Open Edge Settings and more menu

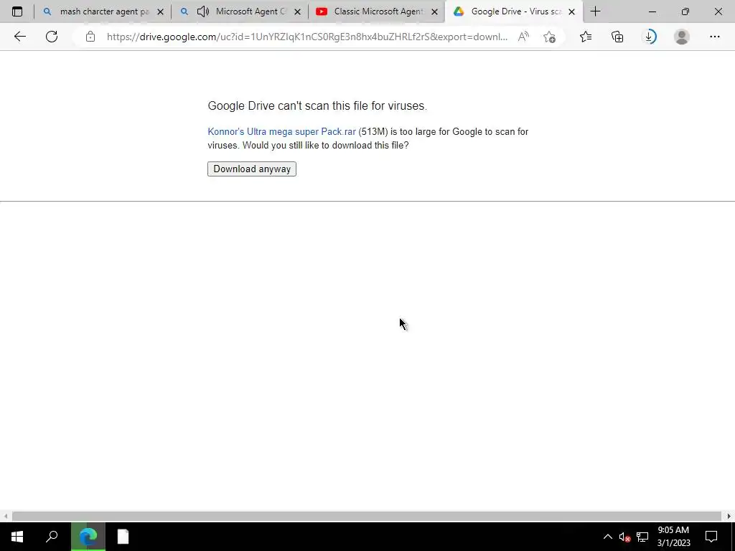tap(714, 37)
